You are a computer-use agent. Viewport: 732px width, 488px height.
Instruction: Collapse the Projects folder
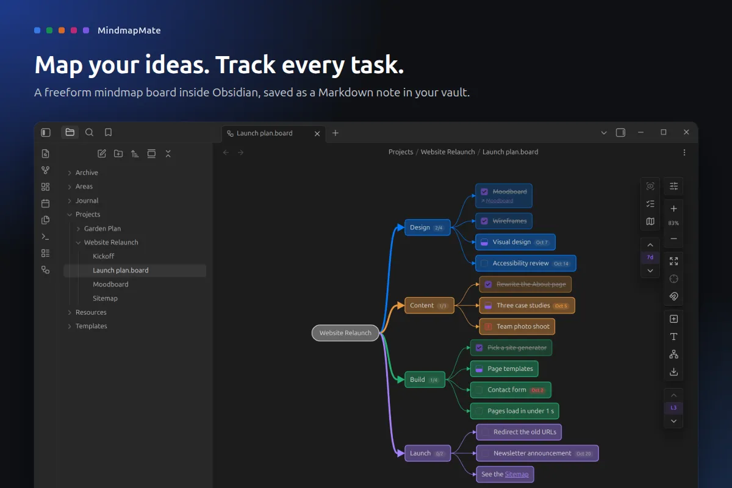[x=70, y=215]
